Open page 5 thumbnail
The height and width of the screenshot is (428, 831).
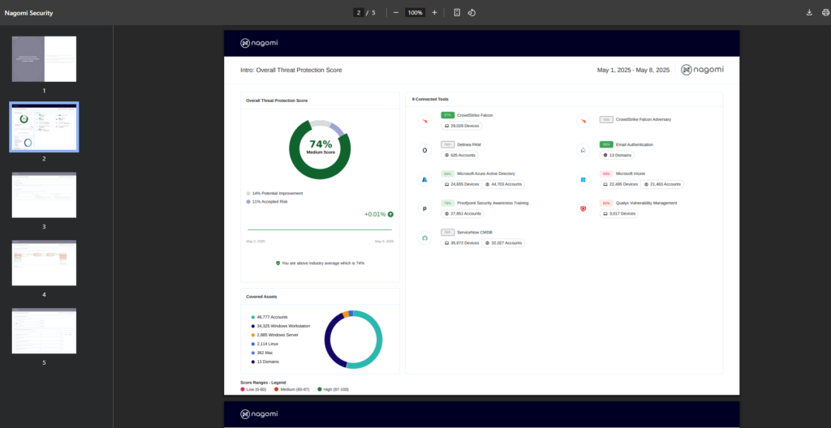(x=44, y=331)
